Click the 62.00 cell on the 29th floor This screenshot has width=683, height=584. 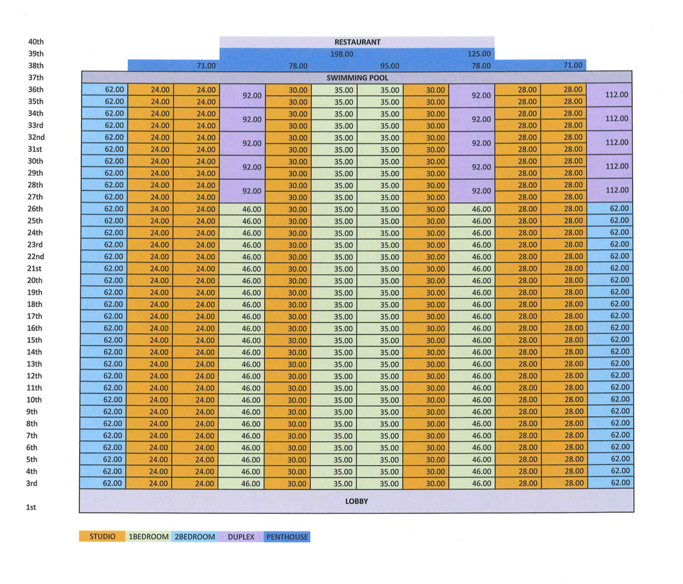coord(104,173)
